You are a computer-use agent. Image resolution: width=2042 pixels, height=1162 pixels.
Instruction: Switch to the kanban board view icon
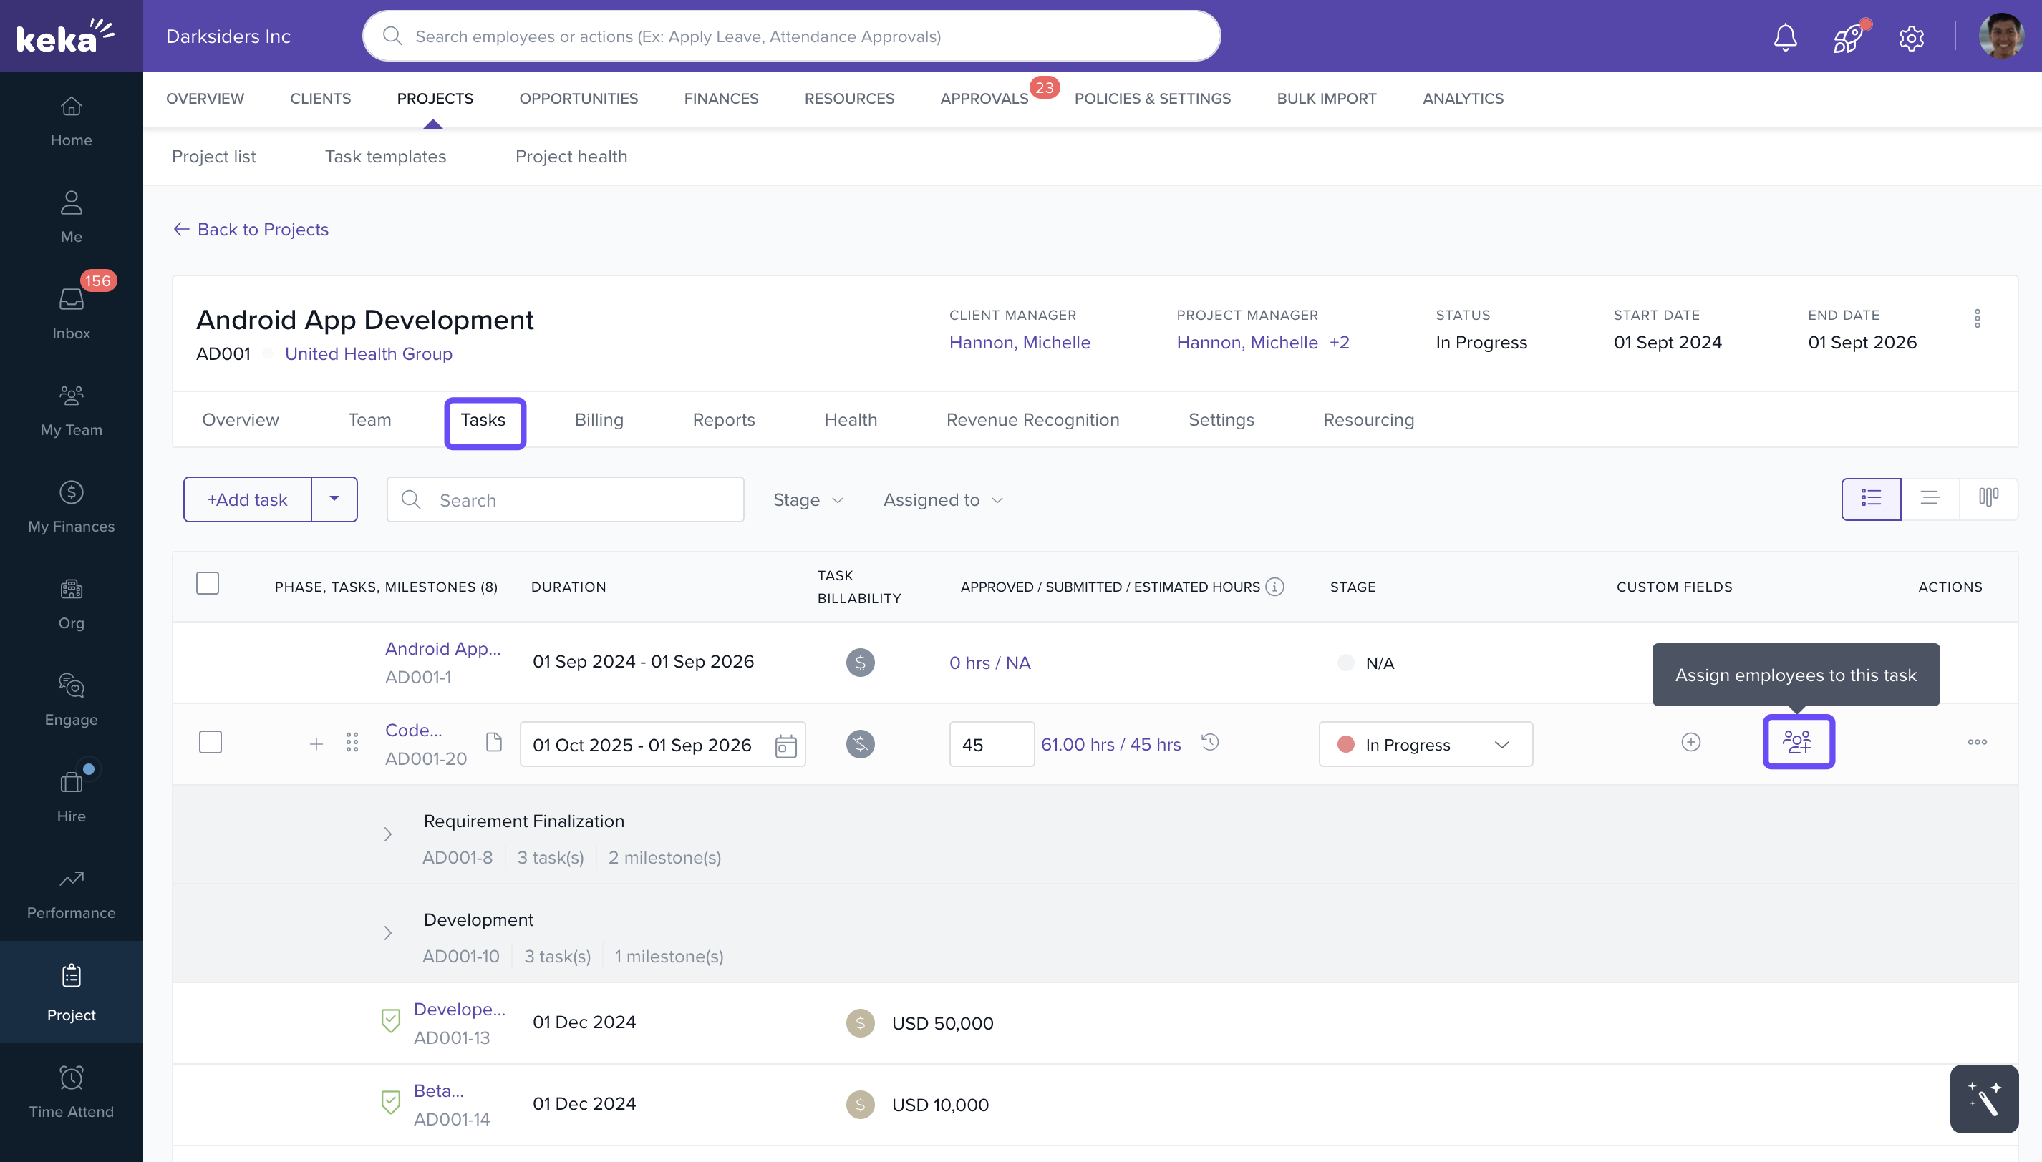click(x=1988, y=498)
